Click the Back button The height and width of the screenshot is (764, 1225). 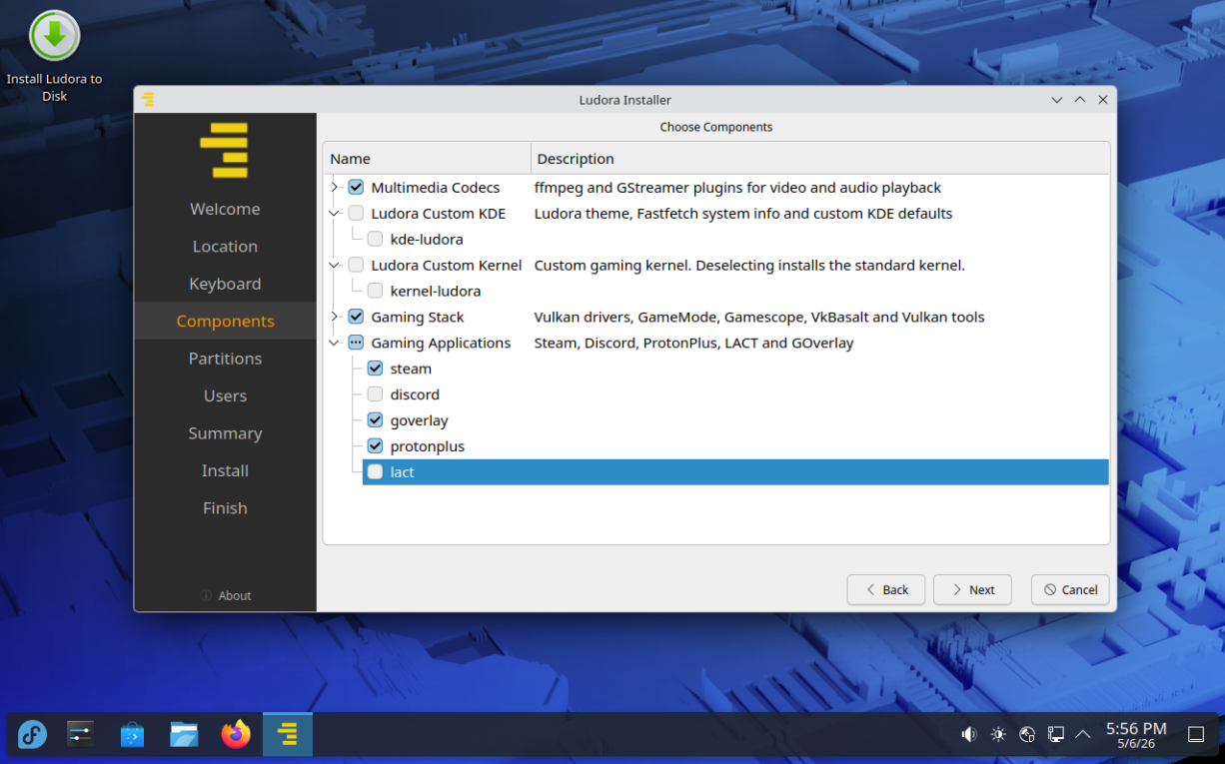(x=886, y=589)
